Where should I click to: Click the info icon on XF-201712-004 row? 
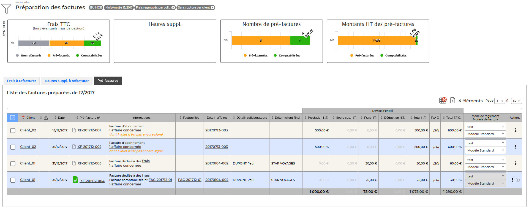518,180
